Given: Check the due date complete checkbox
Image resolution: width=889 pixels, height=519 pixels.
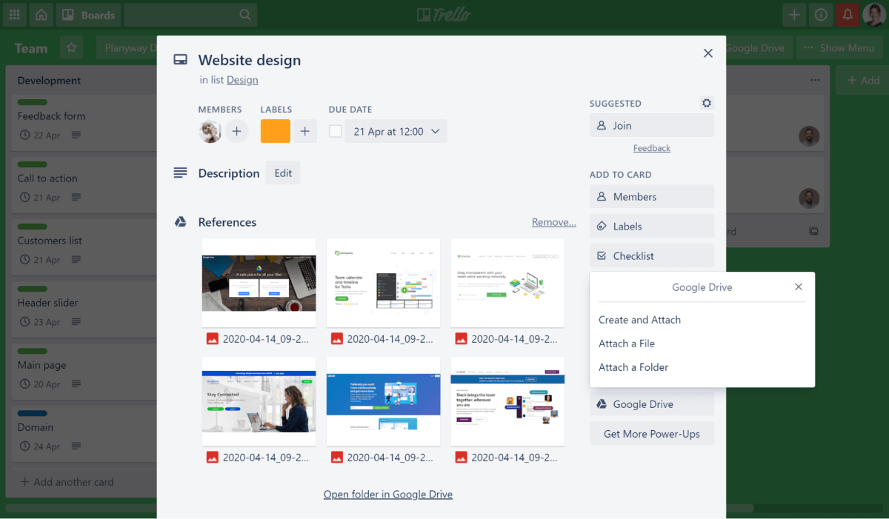Looking at the screenshot, I should [x=335, y=130].
